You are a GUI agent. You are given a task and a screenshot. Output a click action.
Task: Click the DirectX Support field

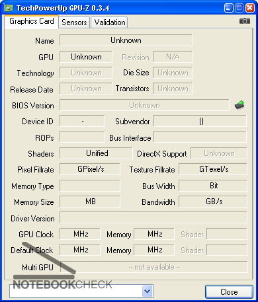[219, 153]
